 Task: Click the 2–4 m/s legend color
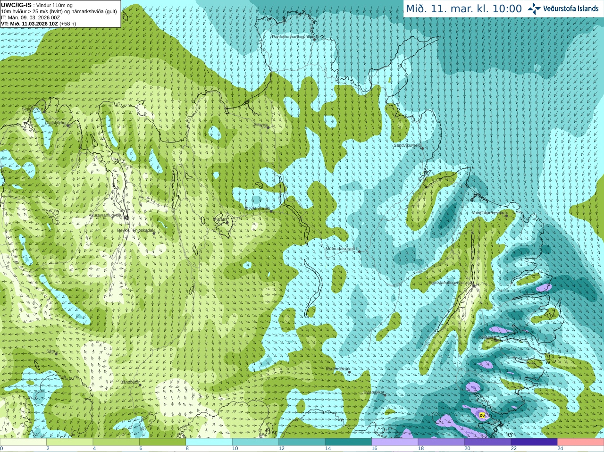pos(69,442)
